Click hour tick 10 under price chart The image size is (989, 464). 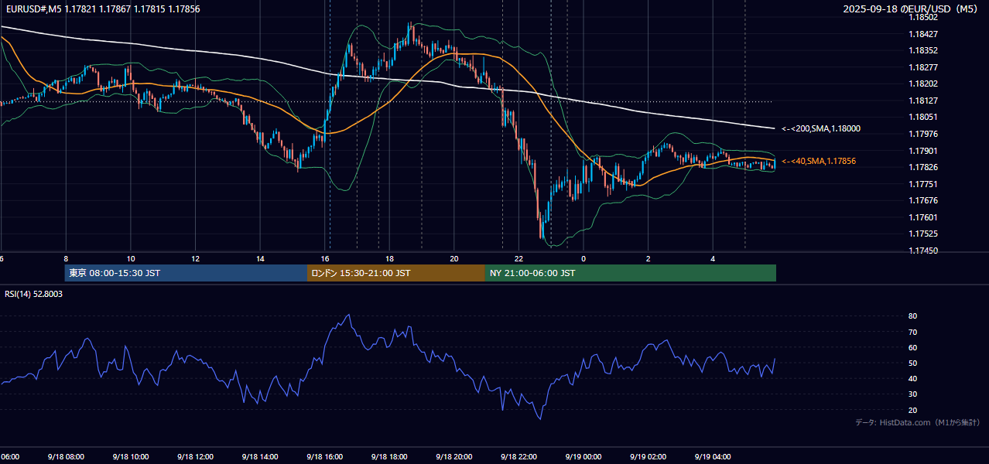[131, 258]
